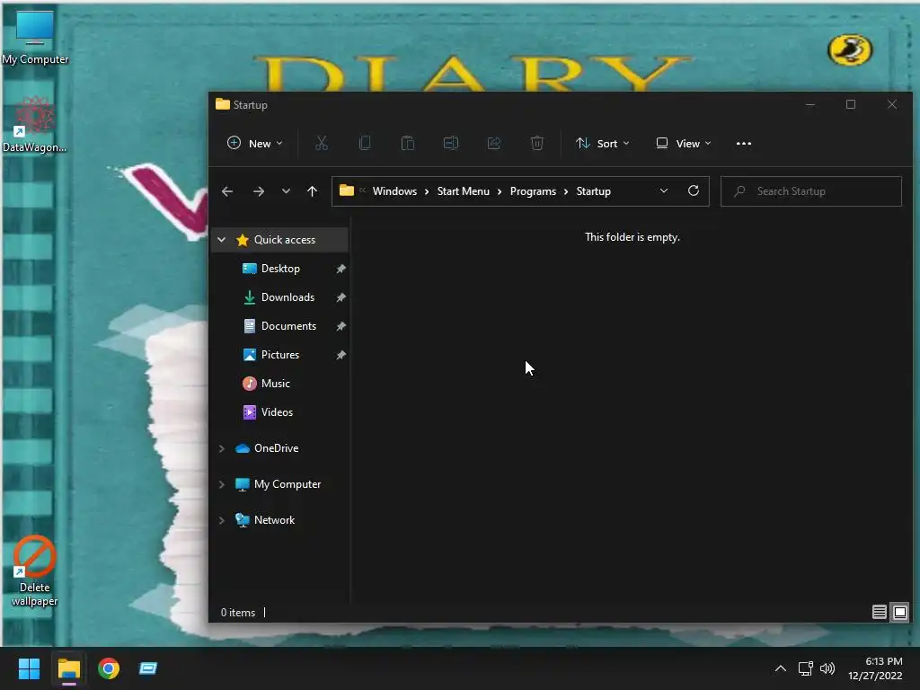Minimize the Startup window
Screen dimensions: 920x690
coord(810,104)
